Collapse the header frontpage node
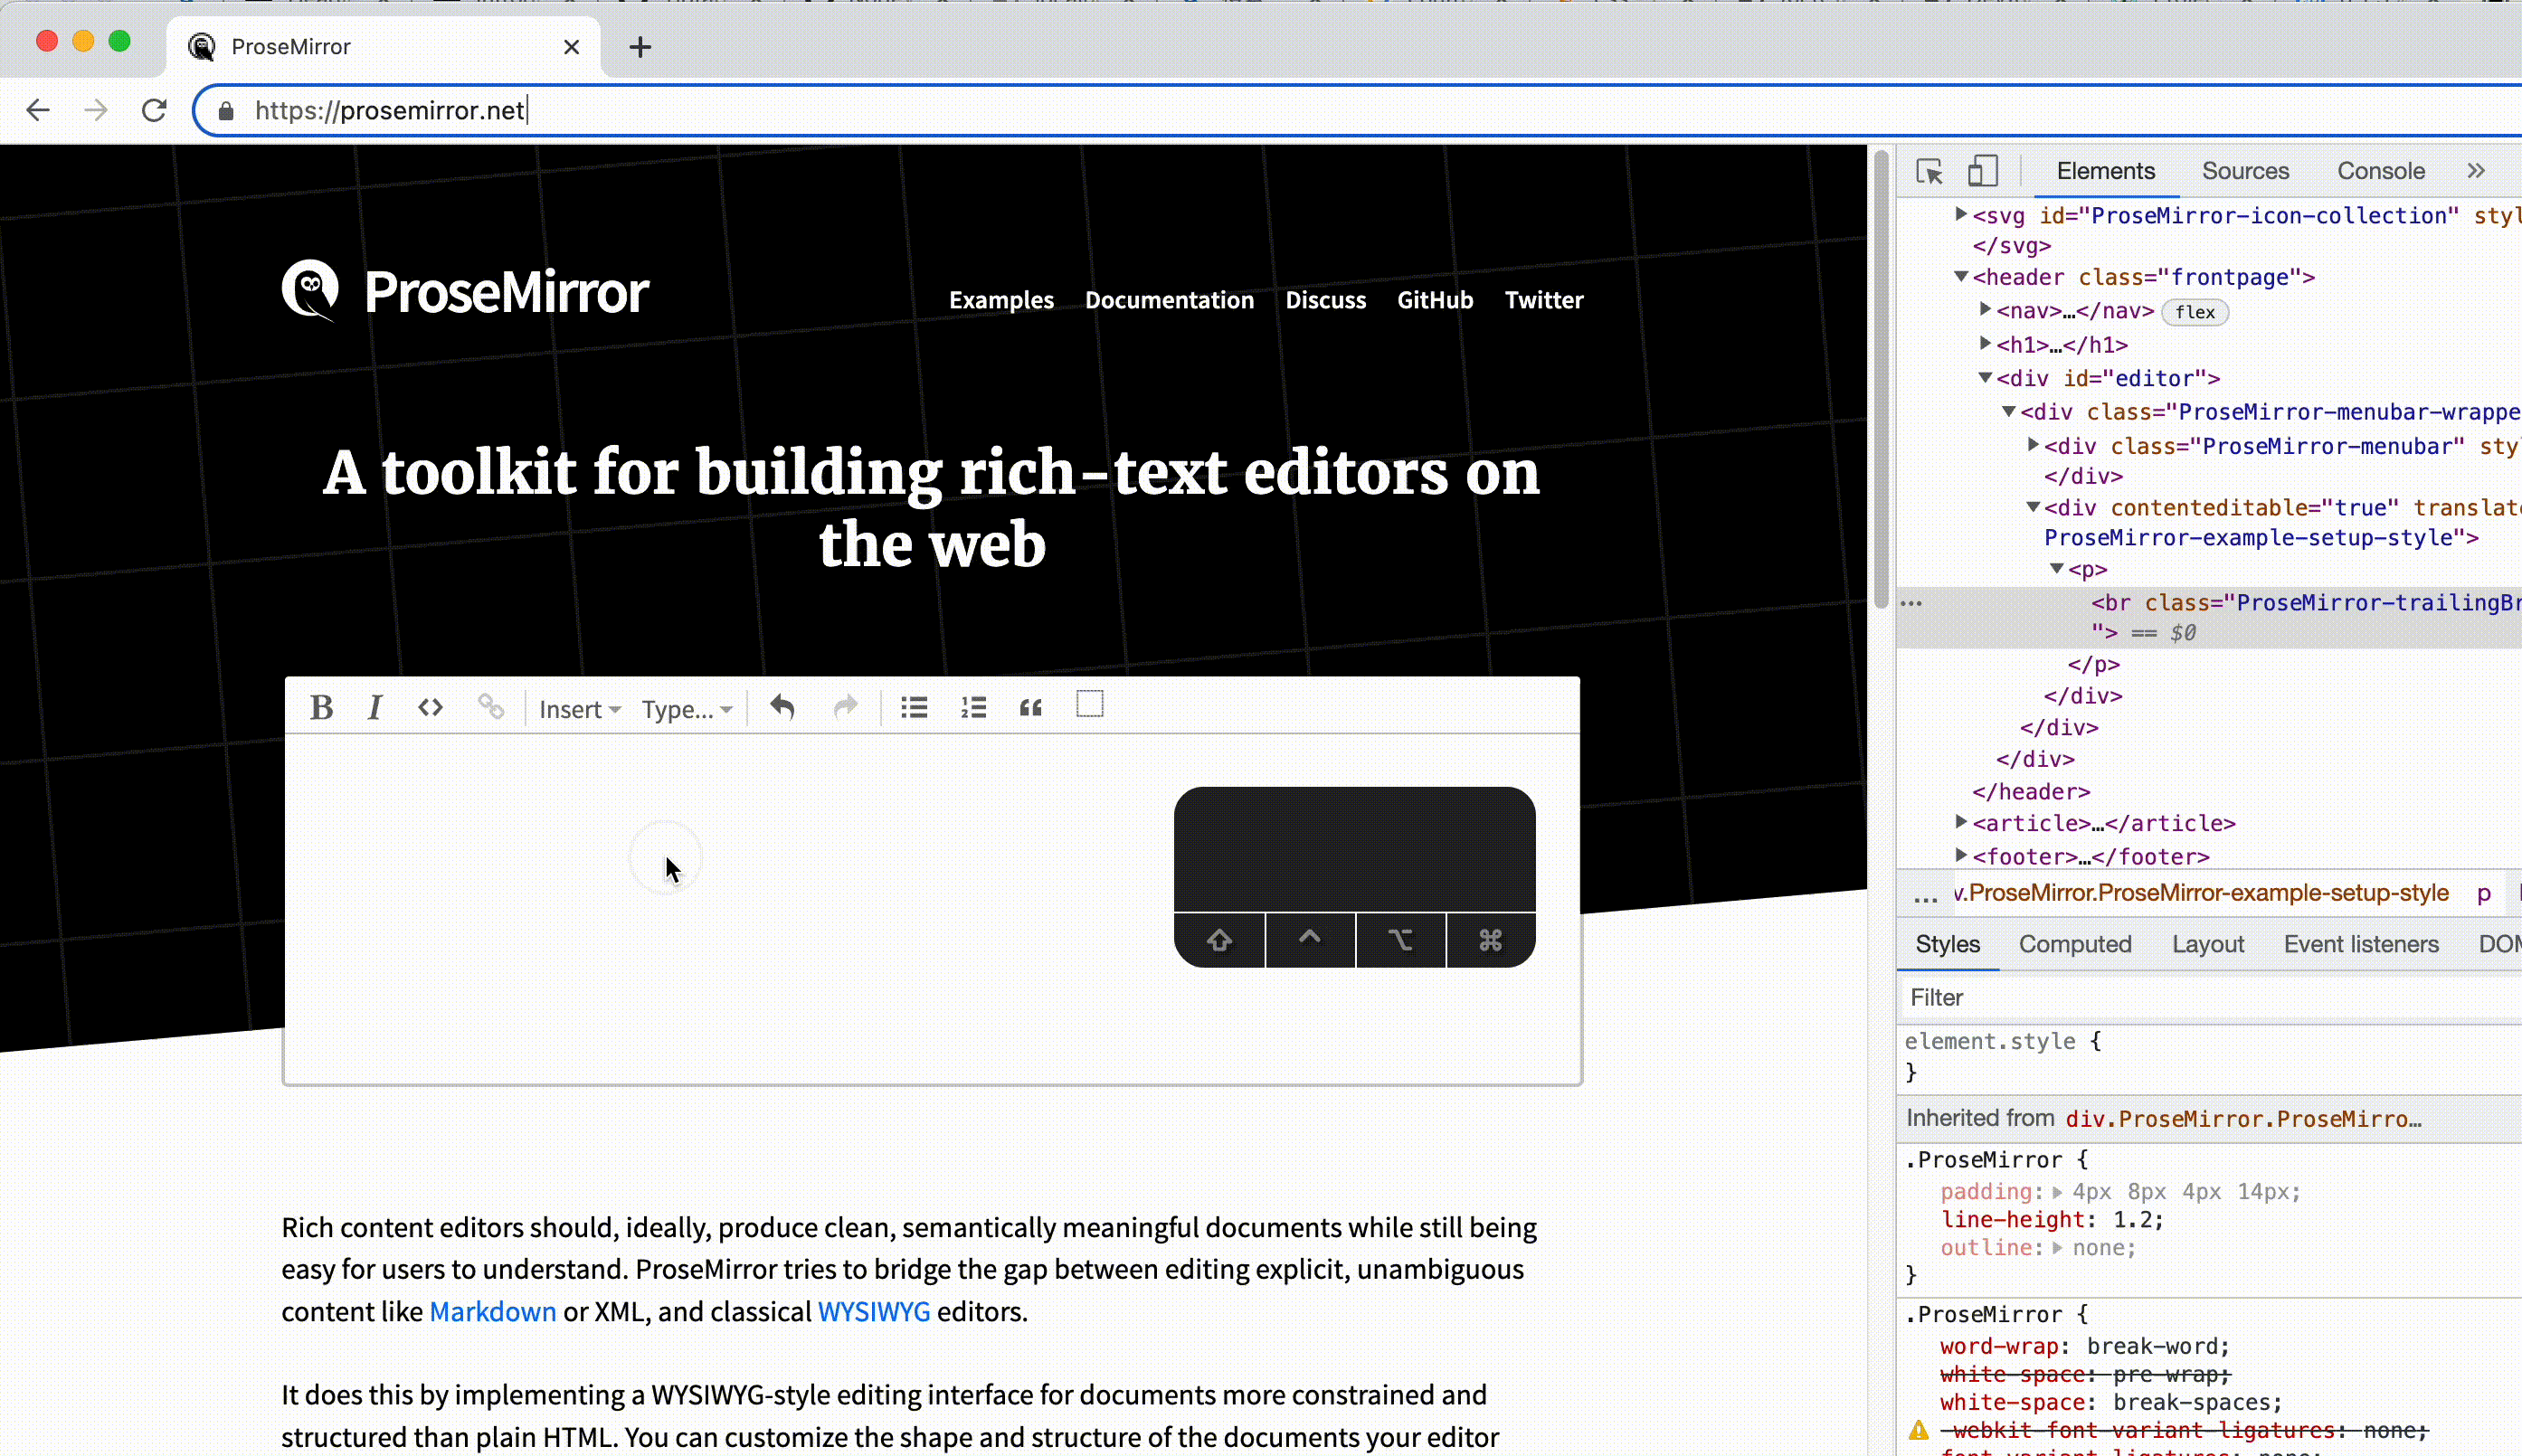Viewport: 2522px width, 1456px height. point(1961,276)
